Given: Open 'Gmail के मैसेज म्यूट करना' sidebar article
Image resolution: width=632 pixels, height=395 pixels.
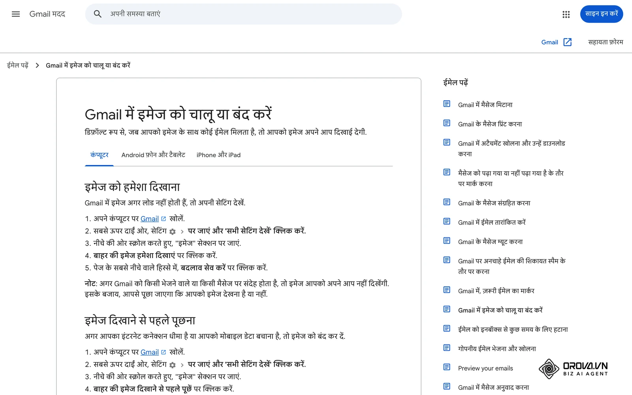Looking at the screenshot, I should [491, 242].
